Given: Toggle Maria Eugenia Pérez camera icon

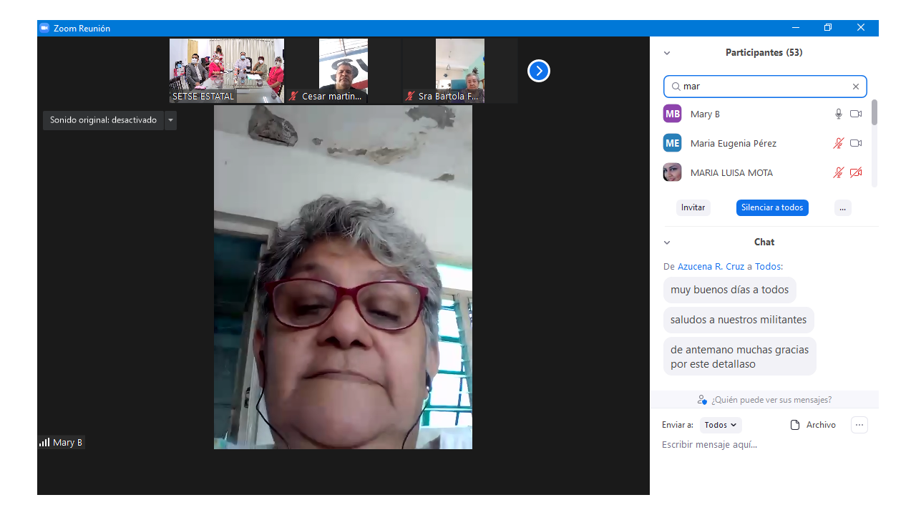Looking at the screenshot, I should [856, 143].
